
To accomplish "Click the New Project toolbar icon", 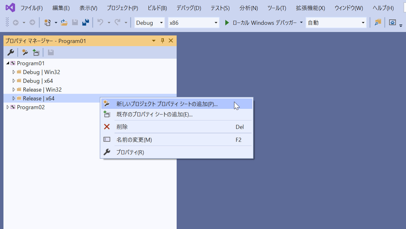I will pyautogui.click(x=48, y=23).
